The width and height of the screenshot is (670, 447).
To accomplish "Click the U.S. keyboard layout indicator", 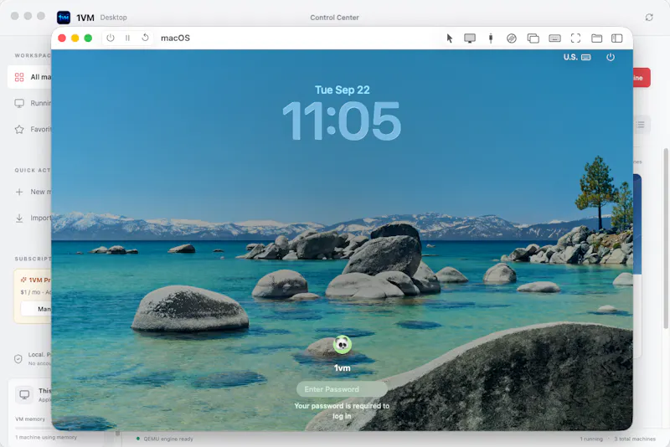I will [577, 57].
